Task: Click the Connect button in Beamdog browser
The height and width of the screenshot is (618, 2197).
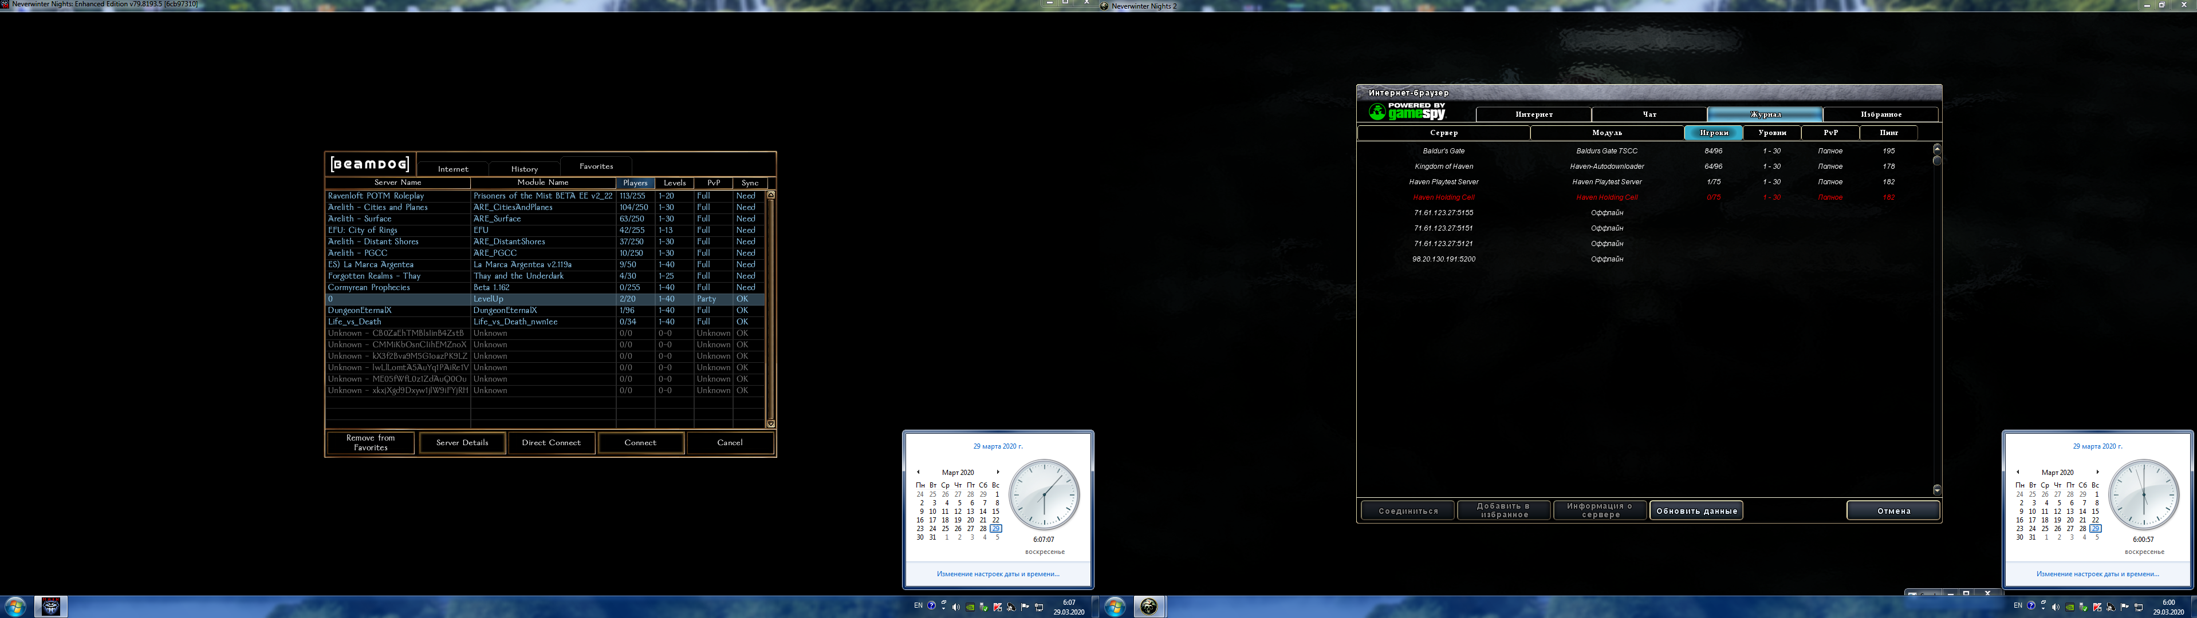Action: pos(640,442)
